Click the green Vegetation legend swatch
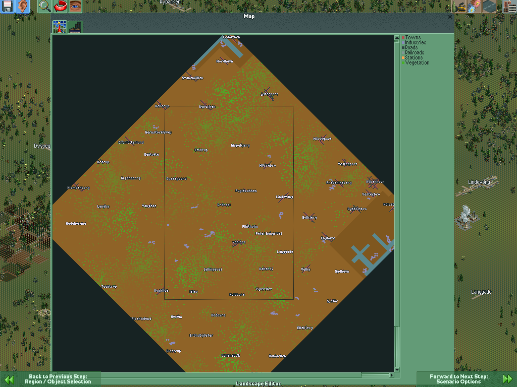 (x=403, y=62)
